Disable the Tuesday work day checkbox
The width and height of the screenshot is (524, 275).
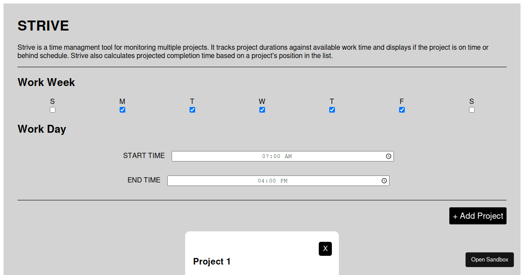pos(192,110)
